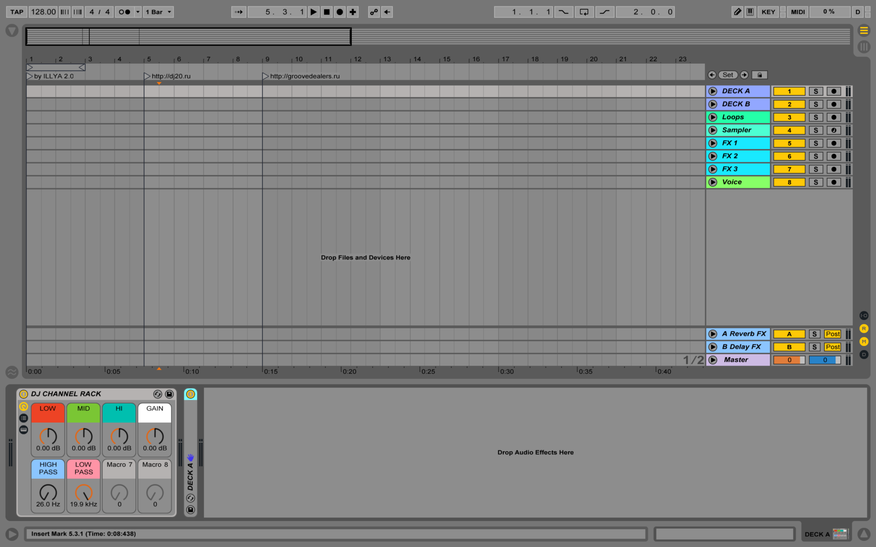Click the LOW macro knob
Viewport: 876px width, 547px height.
(48, 436)
